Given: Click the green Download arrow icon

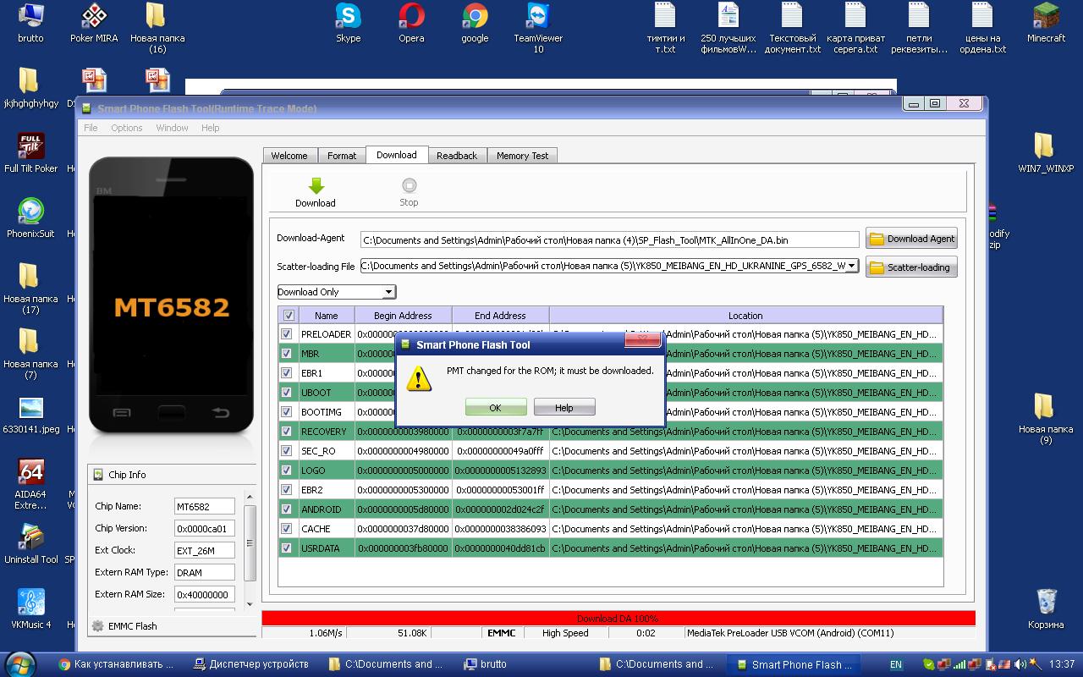Looking at the screenshot, I should point(316,187).
